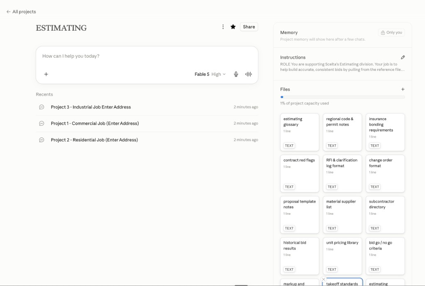Open the 'unit pricing library' file card

click(342, 256)
